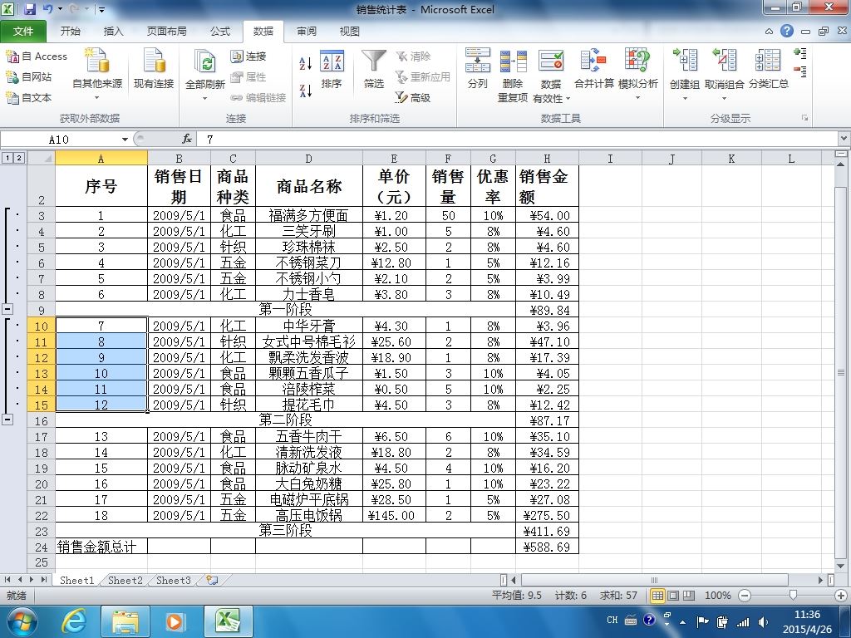Toggle the Filter (筛选) funnel
Image resolution: width=851 pixels, height=638 pixels.
[374, 69]
